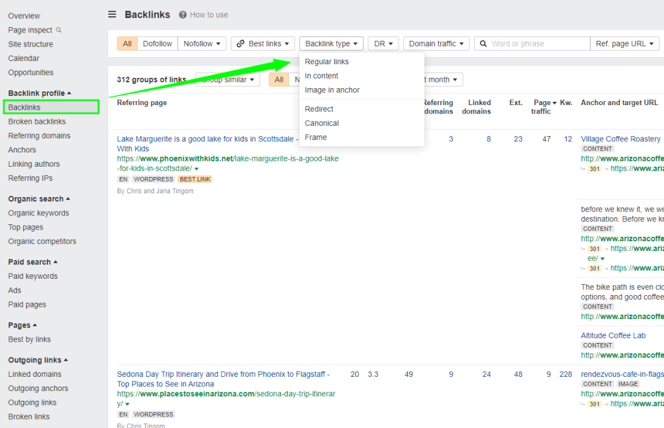This screenshot has width=664, height=428.
Task: Click the question mark How to use icon
Action: (183, 15)
